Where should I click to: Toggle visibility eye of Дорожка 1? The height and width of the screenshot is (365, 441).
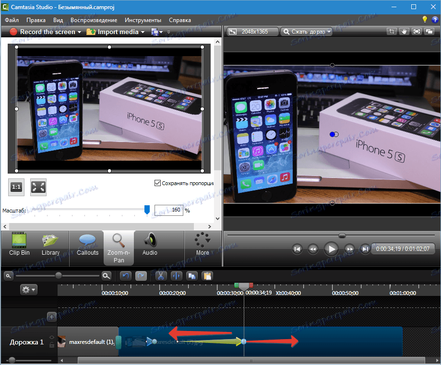click(52, 338)
